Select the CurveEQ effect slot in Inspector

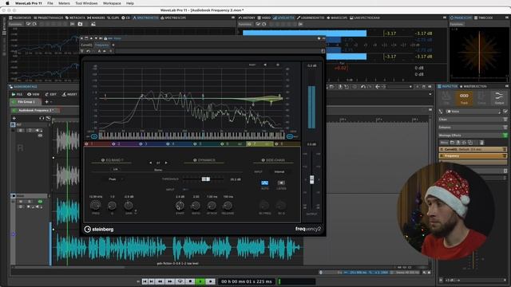point(473,149)
